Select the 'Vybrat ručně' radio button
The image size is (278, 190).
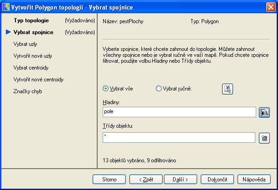pos(159,89)
